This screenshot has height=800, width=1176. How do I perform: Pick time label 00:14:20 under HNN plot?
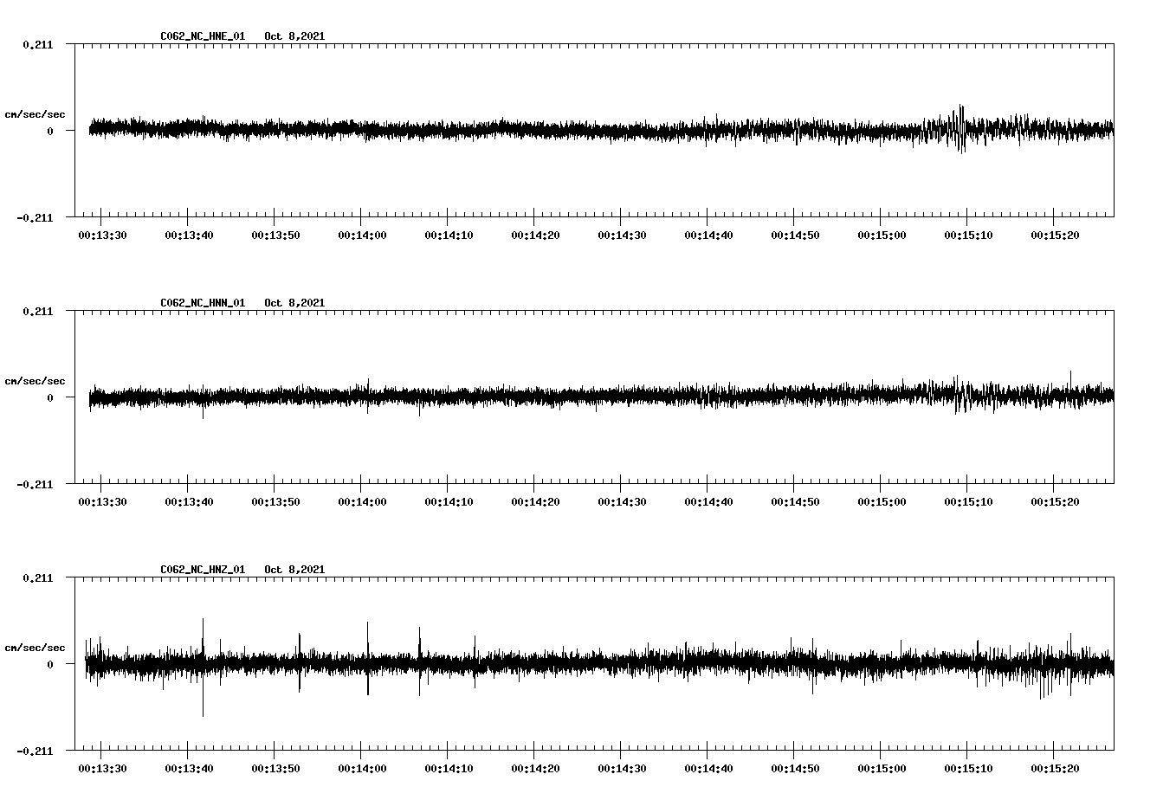(x=535, y=502)
